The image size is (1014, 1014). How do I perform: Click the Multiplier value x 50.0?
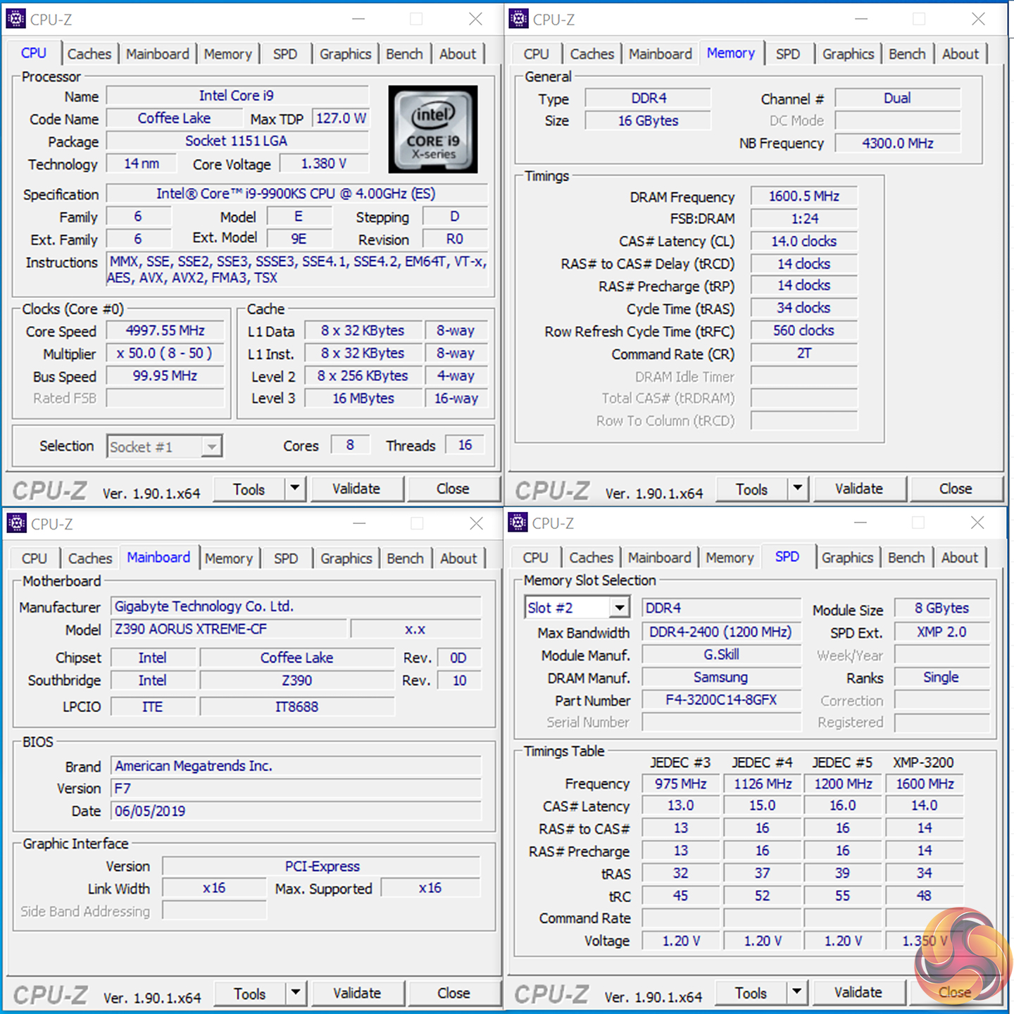[165, 353]
